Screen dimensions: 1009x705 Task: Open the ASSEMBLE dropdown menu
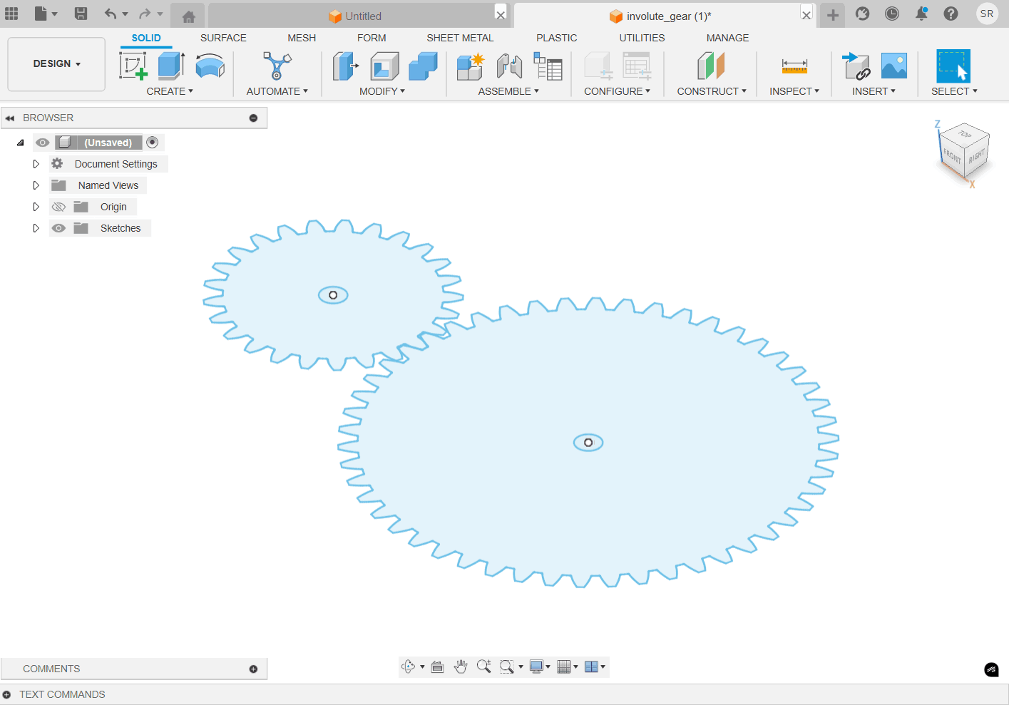508,91
